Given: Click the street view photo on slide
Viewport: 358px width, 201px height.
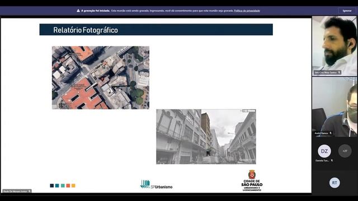Looking at the screenshot, I should 206,137.
